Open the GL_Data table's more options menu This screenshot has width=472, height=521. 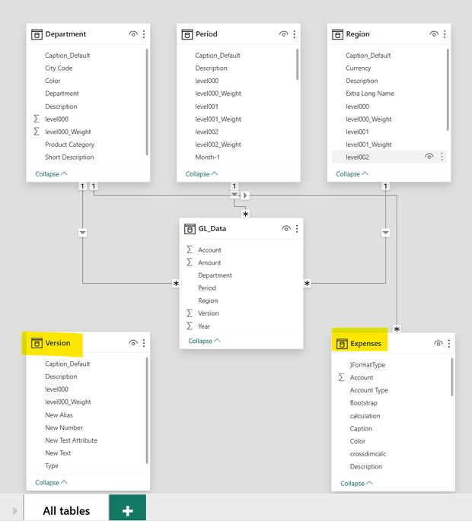pos(297,229)
